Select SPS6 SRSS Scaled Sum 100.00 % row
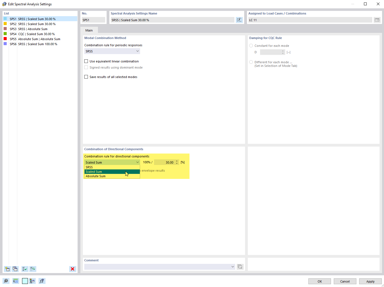384x287 pixels. pyautogui.click(x=40, y=44)
